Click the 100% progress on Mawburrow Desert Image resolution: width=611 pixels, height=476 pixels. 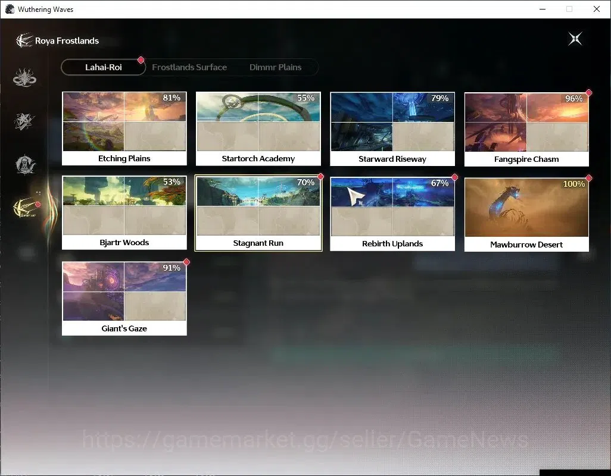(573, 184)
